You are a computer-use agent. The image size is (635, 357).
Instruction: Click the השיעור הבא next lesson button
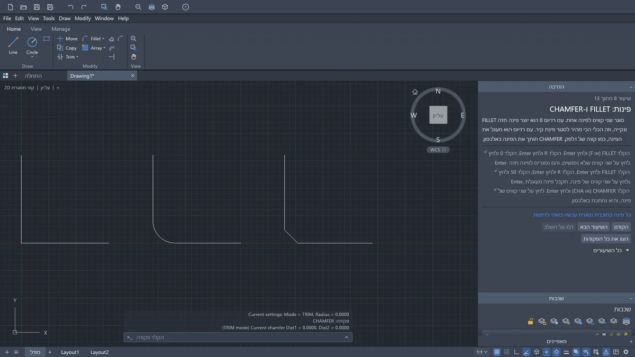tap(594, 227)
